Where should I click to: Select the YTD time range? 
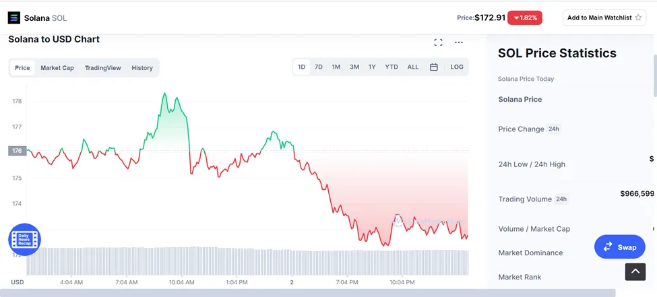coord(392,67)
